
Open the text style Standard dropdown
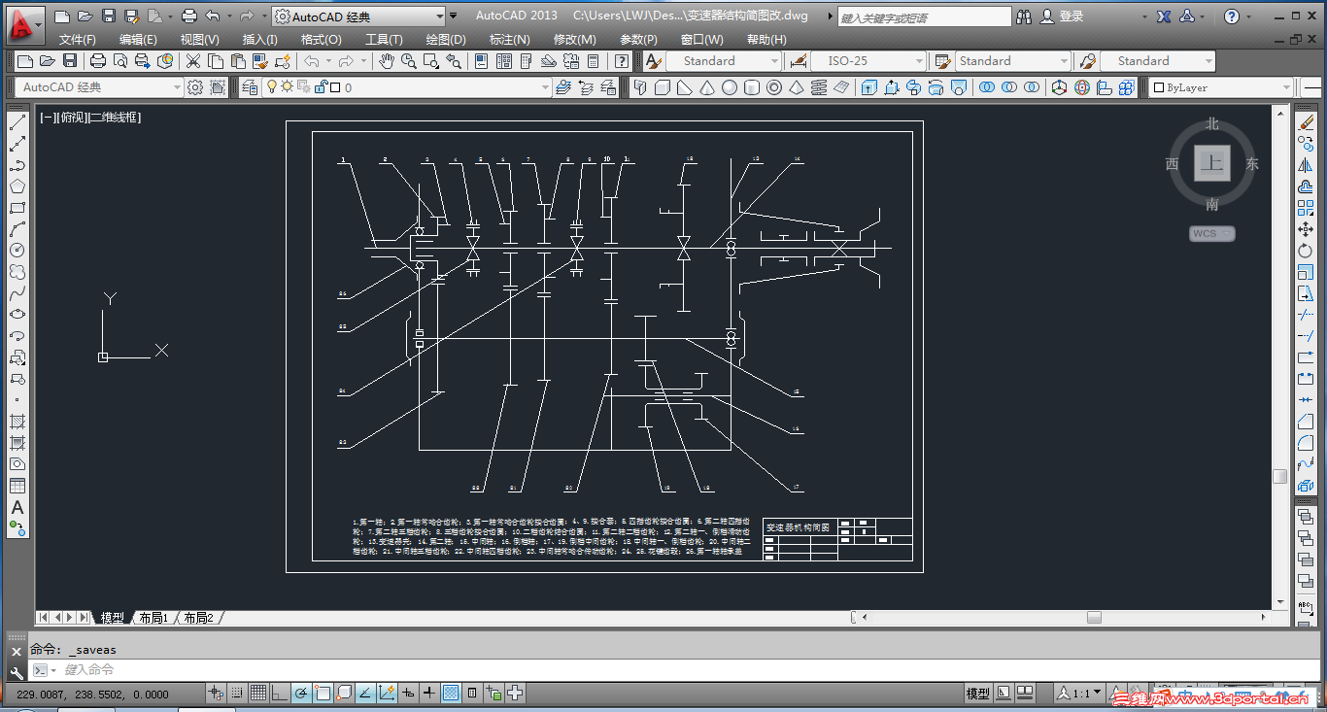[x=723, y=61]
